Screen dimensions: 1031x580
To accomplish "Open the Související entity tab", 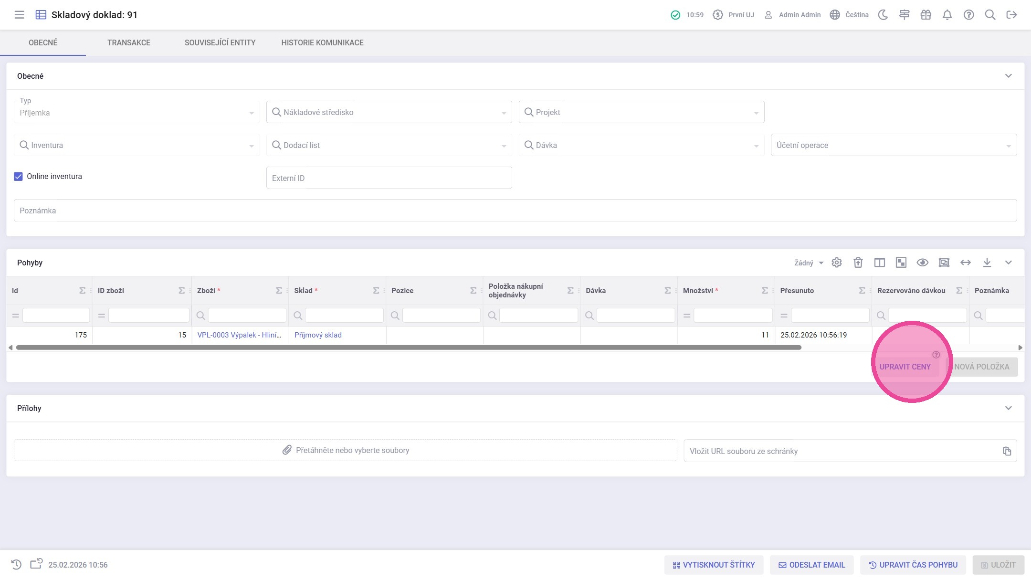I will 220,42.
